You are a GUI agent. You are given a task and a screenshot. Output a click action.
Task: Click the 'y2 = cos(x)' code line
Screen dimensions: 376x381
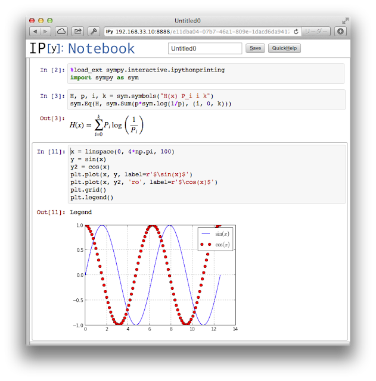coord(90,167)
